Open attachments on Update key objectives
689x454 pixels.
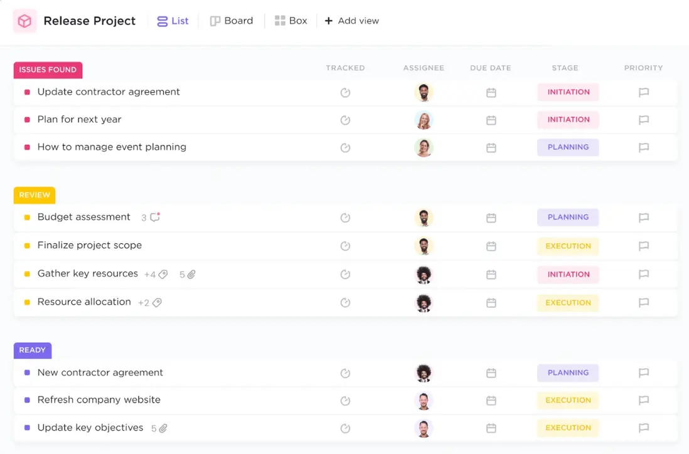(163, 428)
